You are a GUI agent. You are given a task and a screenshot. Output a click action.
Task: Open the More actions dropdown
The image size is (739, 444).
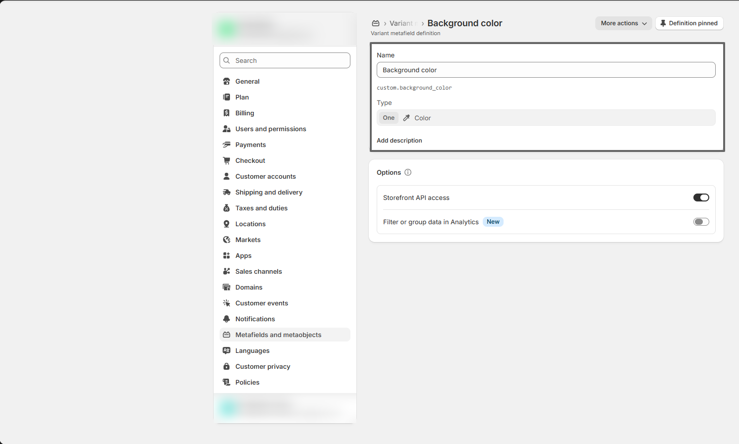point(623,23)
